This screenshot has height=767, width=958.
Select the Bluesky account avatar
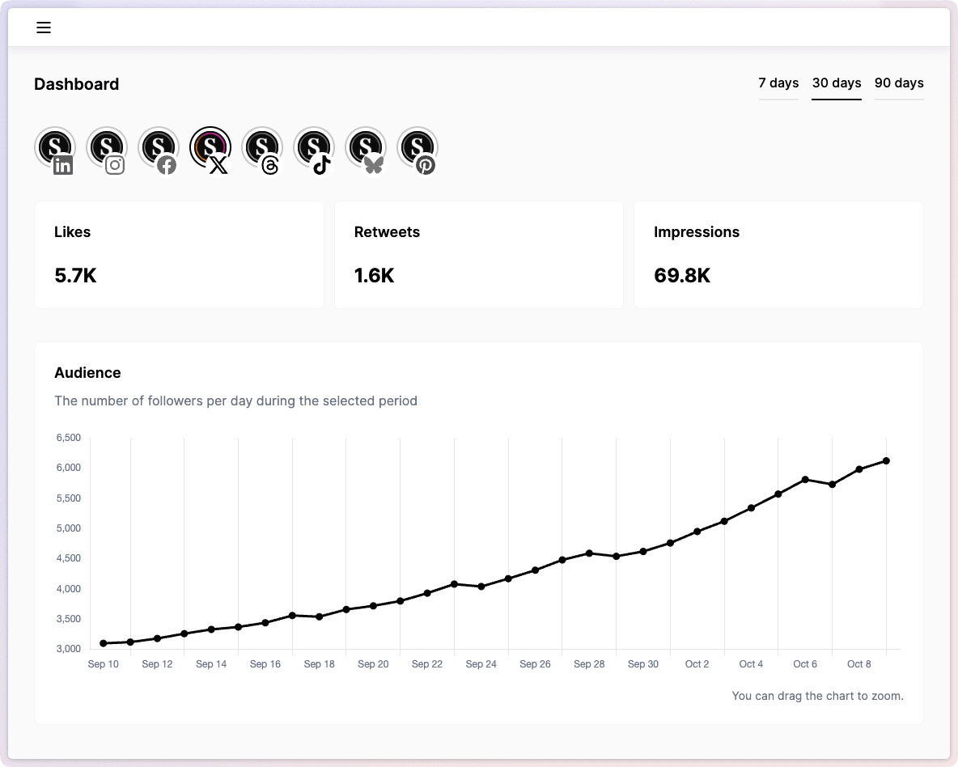(x=366, y=148)
